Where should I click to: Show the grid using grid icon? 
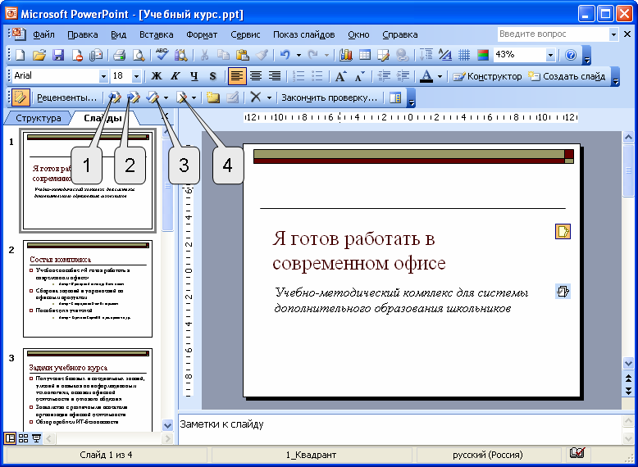(x=464, y=55)
